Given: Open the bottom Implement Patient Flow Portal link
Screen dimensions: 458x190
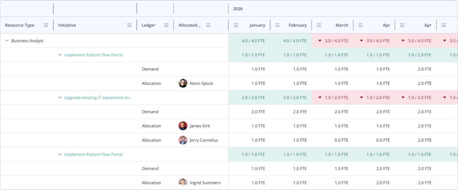Looking at the screenshot, I should pyautogui.click(x=93, y=154).
